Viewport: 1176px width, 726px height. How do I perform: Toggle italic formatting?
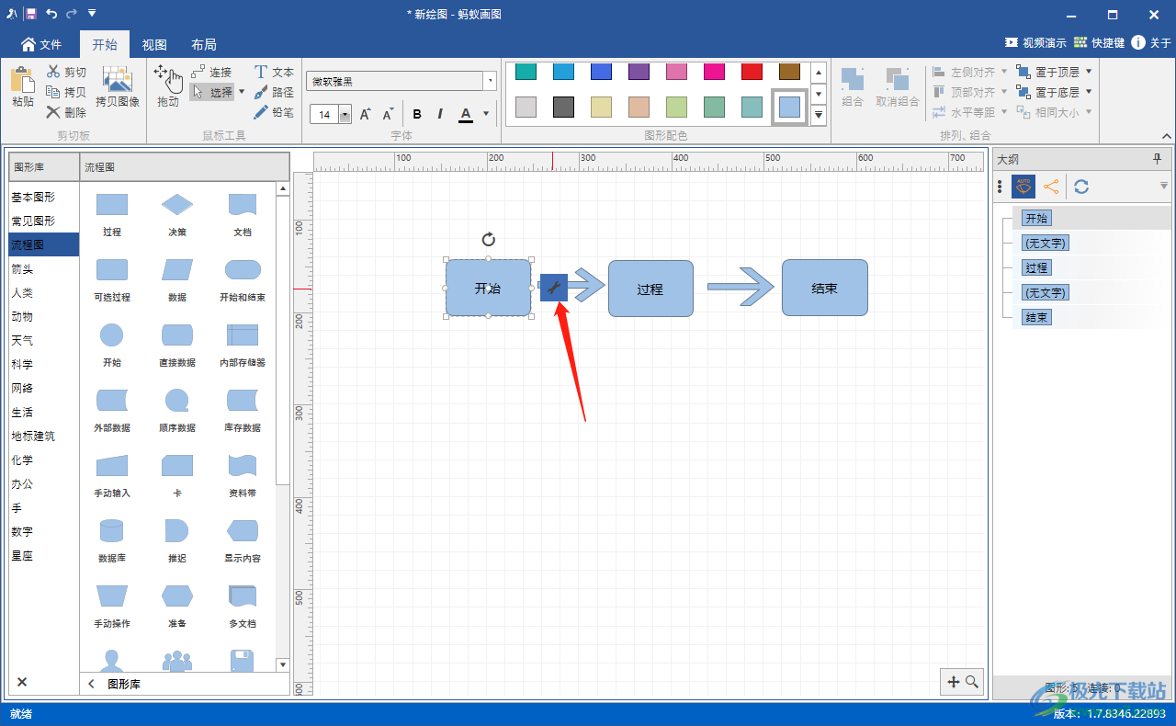click(x=440, y=114)
